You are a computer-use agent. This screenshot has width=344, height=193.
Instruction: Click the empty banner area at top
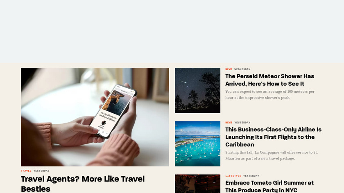click(x=172, y=31)
